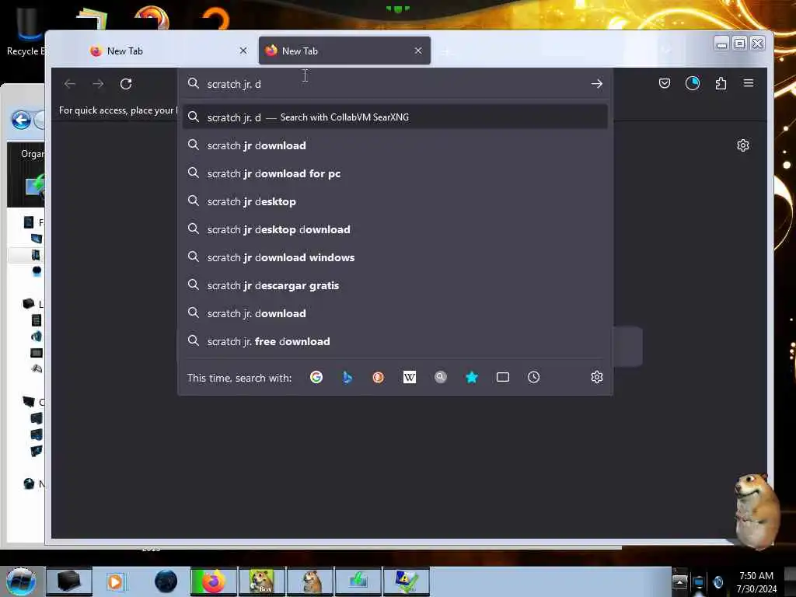Click Explorer window back arrow behind Firefox

click(x=21, y=120)
